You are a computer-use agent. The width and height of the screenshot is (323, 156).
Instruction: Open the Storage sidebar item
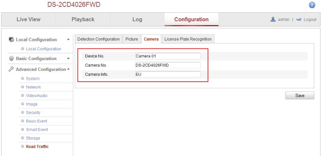pyautogui.click(x=33, y=138)
